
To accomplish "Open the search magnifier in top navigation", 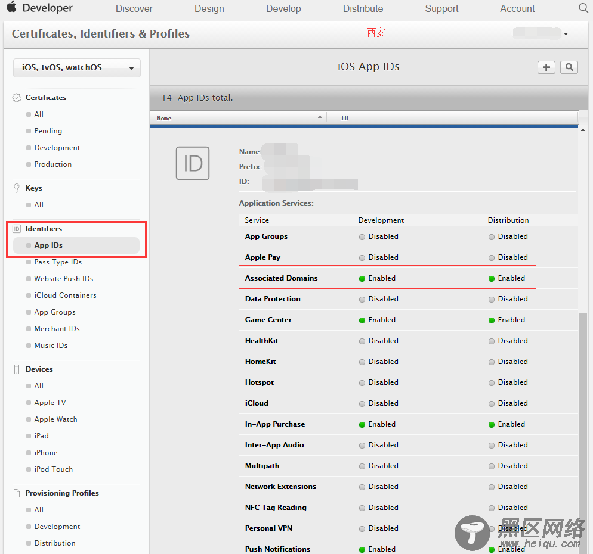I will [583, 8].
